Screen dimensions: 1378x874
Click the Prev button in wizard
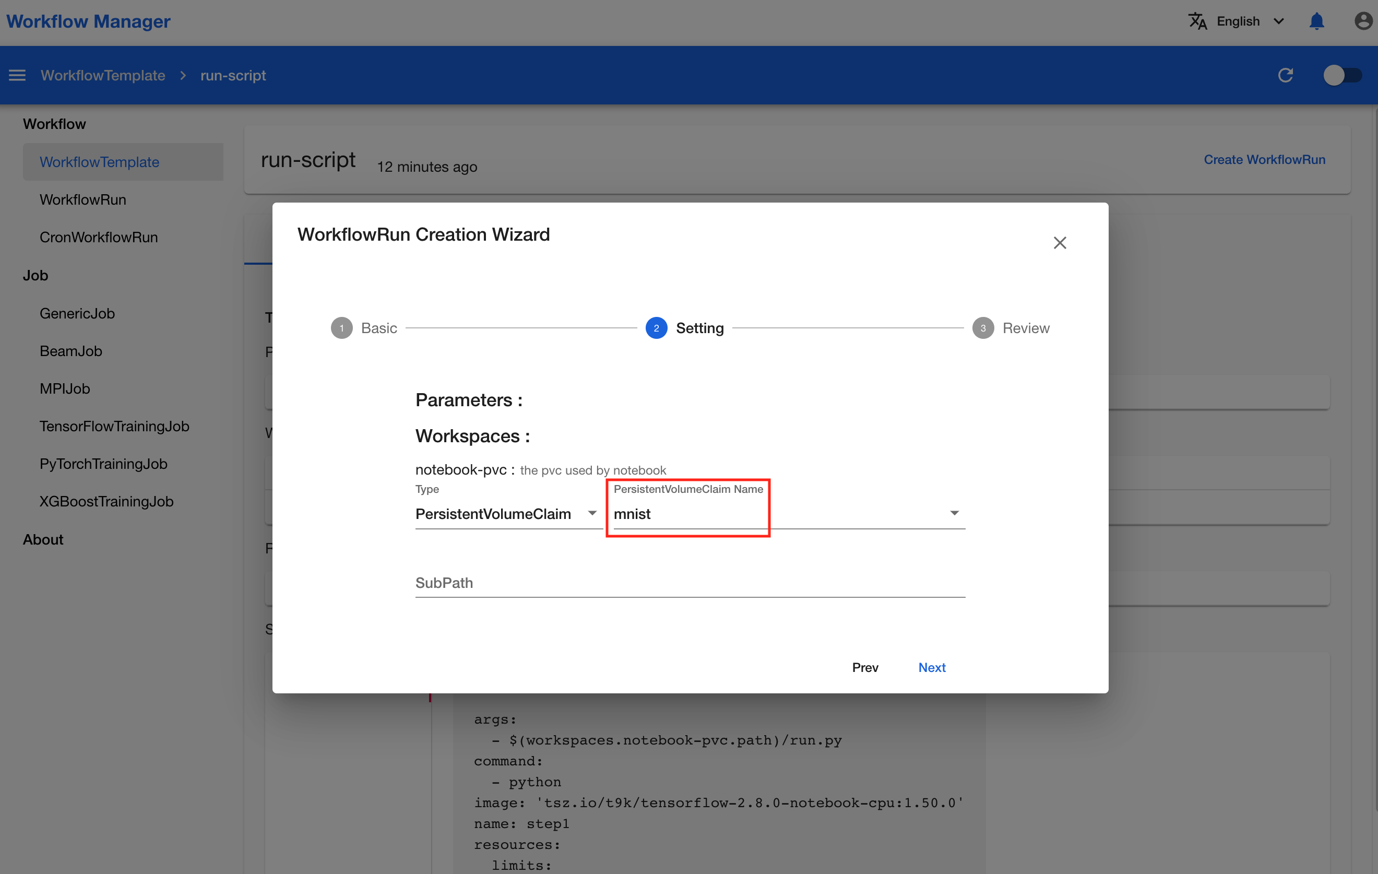tap(865, 667)
